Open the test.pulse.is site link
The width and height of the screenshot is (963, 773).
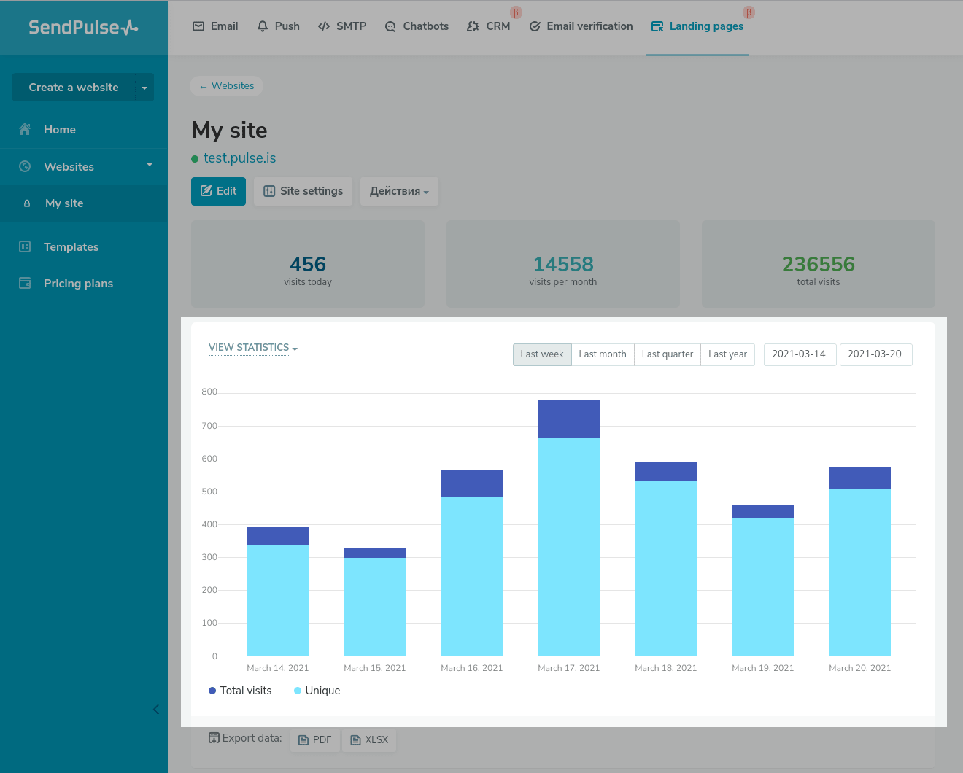click(x=239, y=158)
